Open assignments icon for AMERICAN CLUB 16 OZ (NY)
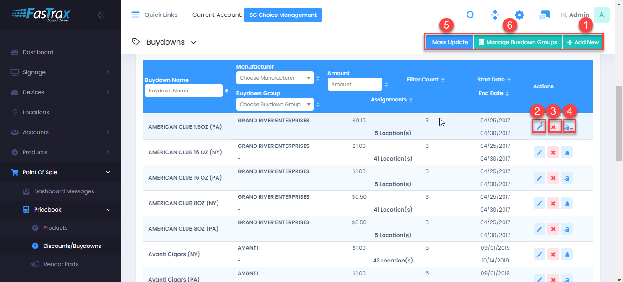Viewport: 623px width, 282px height. [567, 152]
